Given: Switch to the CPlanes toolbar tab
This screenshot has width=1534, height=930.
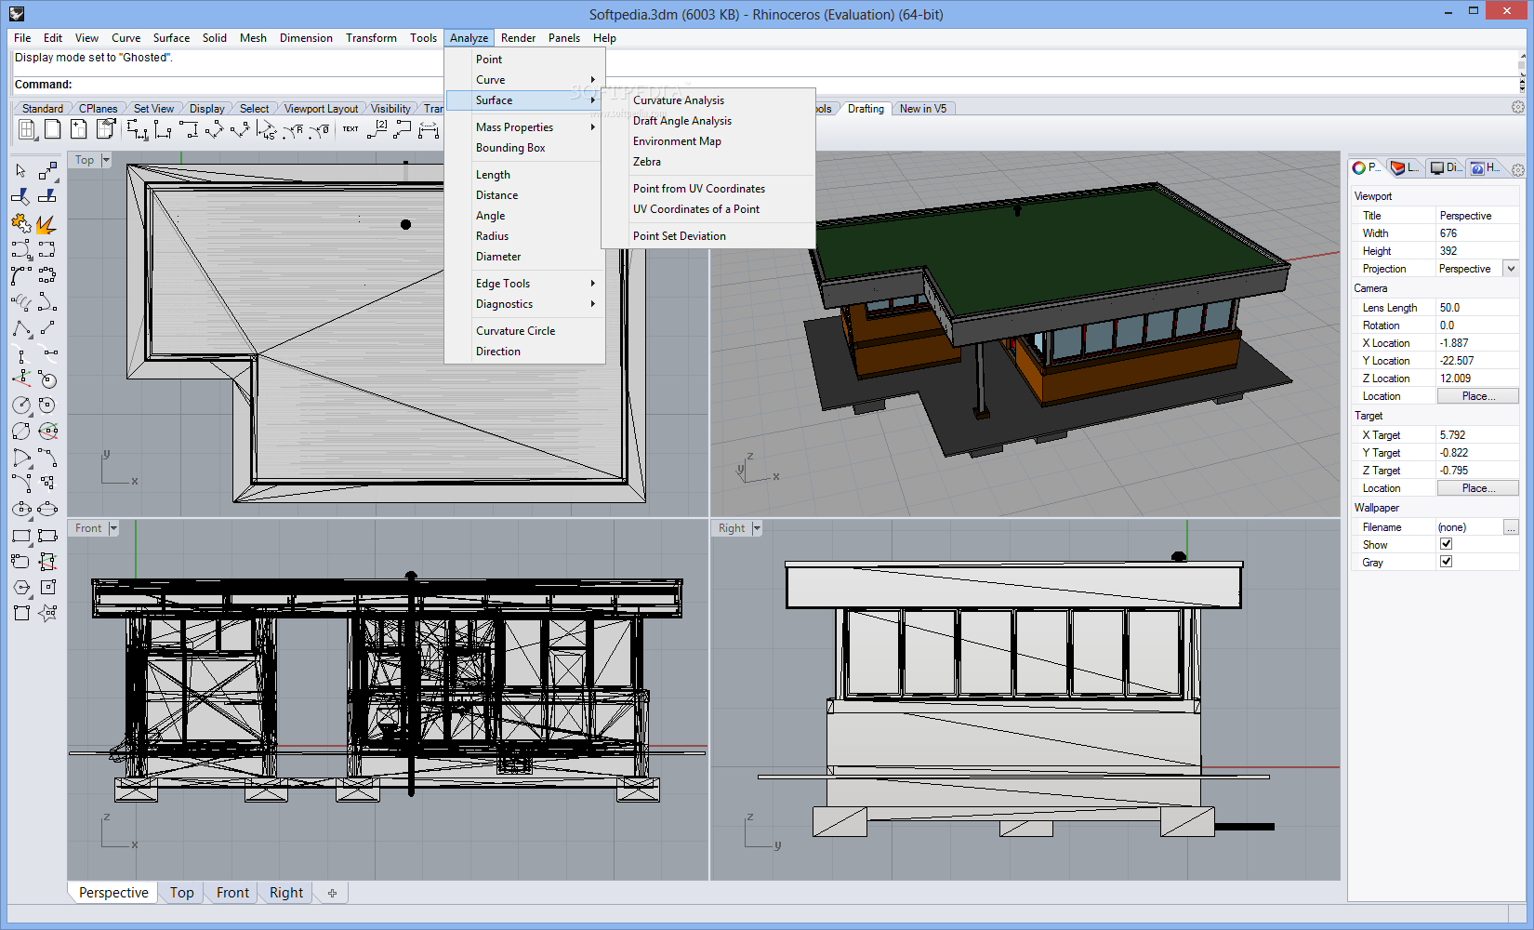Looking at the screenshot, I should pos(98,109).
